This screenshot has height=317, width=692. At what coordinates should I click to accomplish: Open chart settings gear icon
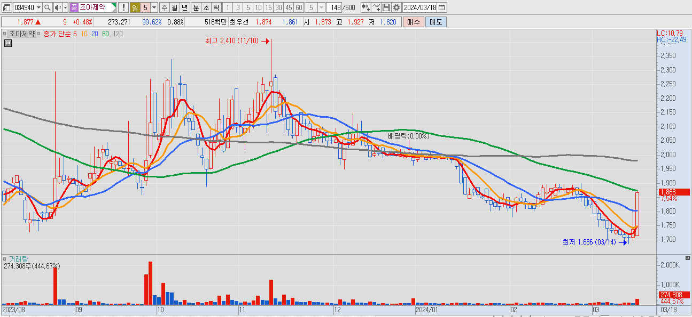(396, 7)
